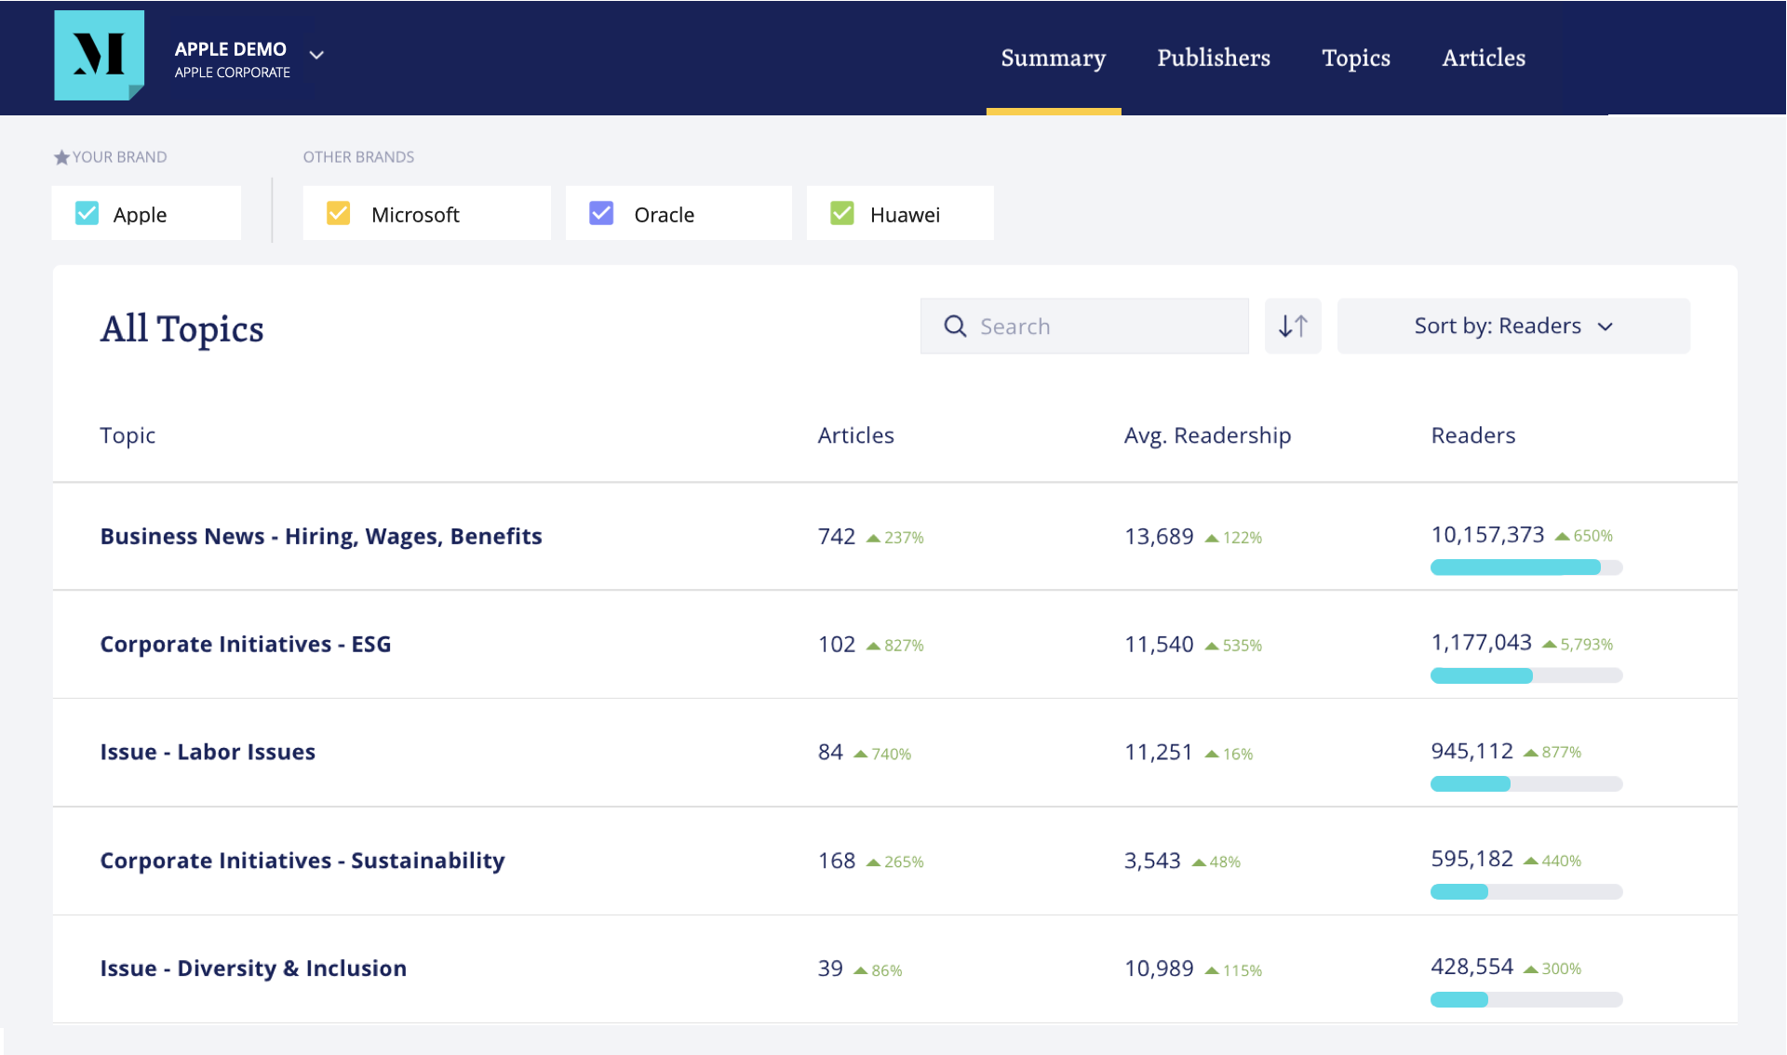Uncheck the Apple brand checkbox

point(87,214)
